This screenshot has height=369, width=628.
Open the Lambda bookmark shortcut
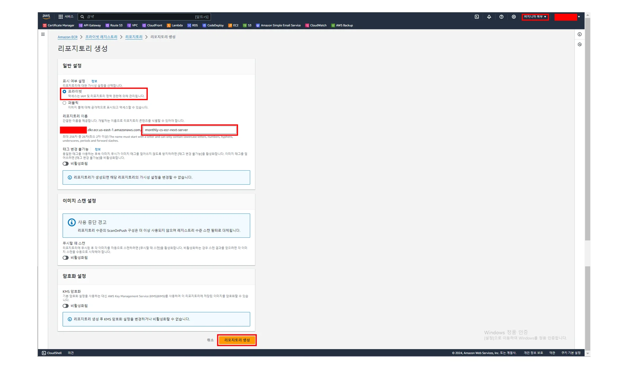coord(175,25)
